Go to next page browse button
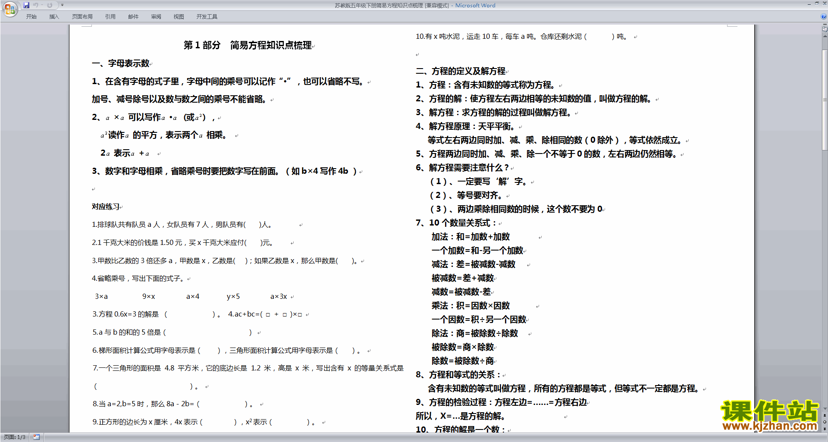 [825, 429]
